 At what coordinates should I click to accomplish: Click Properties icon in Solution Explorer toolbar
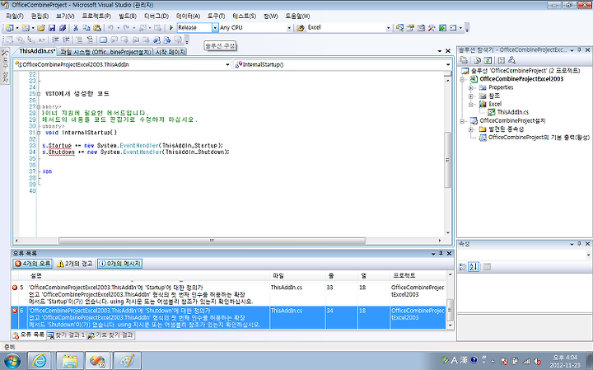pyautogui.click(x=464, y=60)
